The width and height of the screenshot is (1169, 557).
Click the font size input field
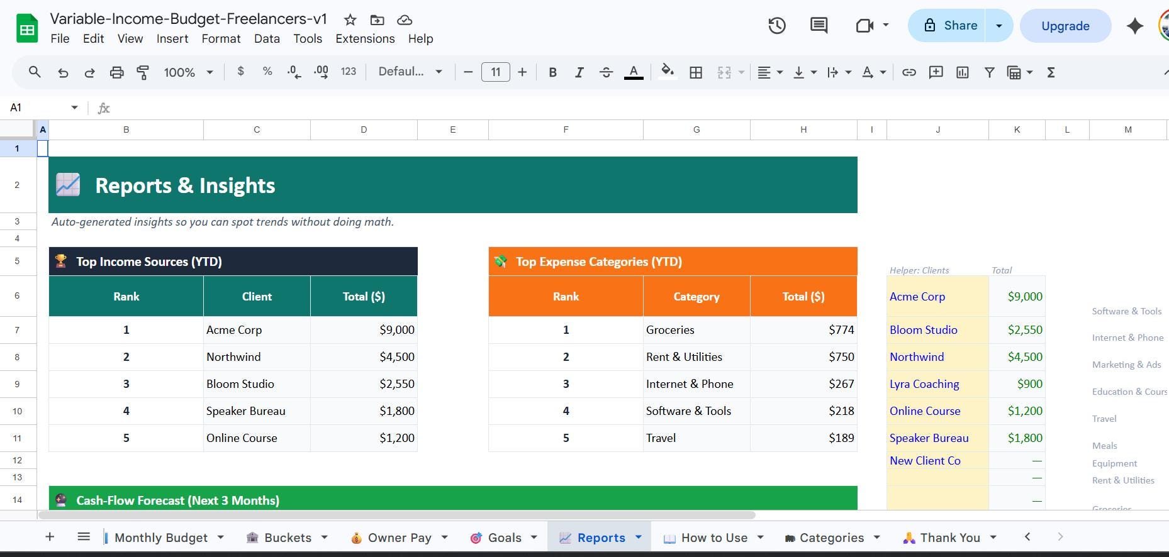[496, 72]
